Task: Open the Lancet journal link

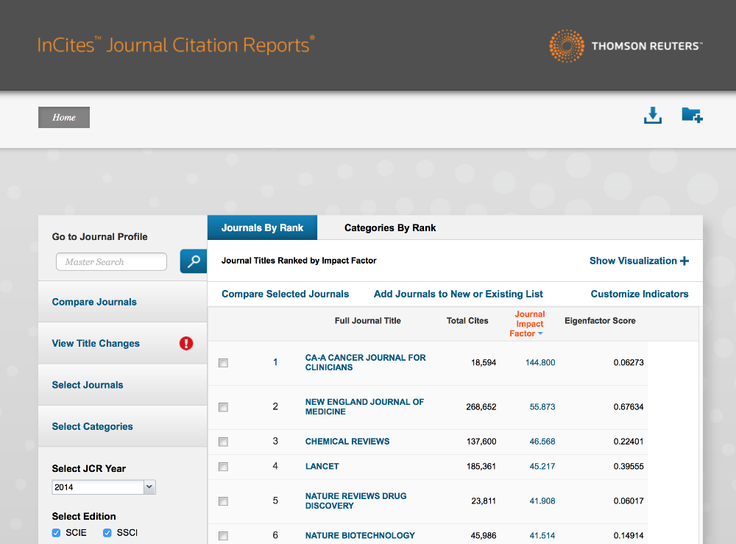Action: point(322,467)
